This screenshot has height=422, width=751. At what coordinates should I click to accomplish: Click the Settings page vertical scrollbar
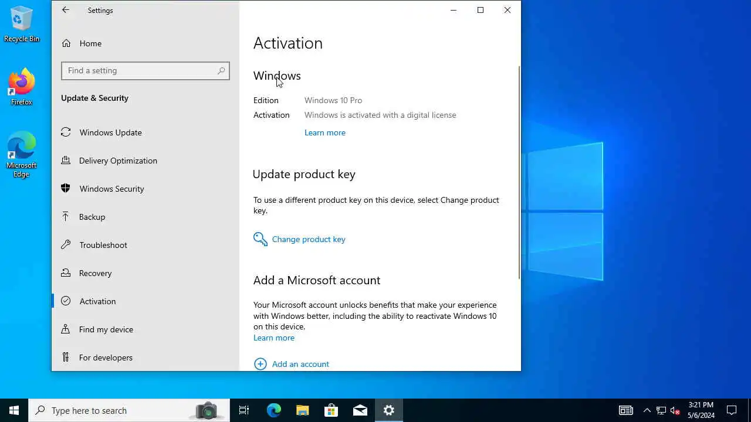(519, 173)
